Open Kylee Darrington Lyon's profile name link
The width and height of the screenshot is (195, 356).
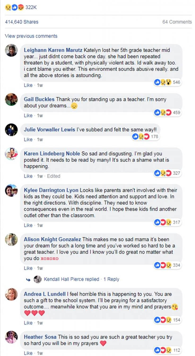coord(51,190)
